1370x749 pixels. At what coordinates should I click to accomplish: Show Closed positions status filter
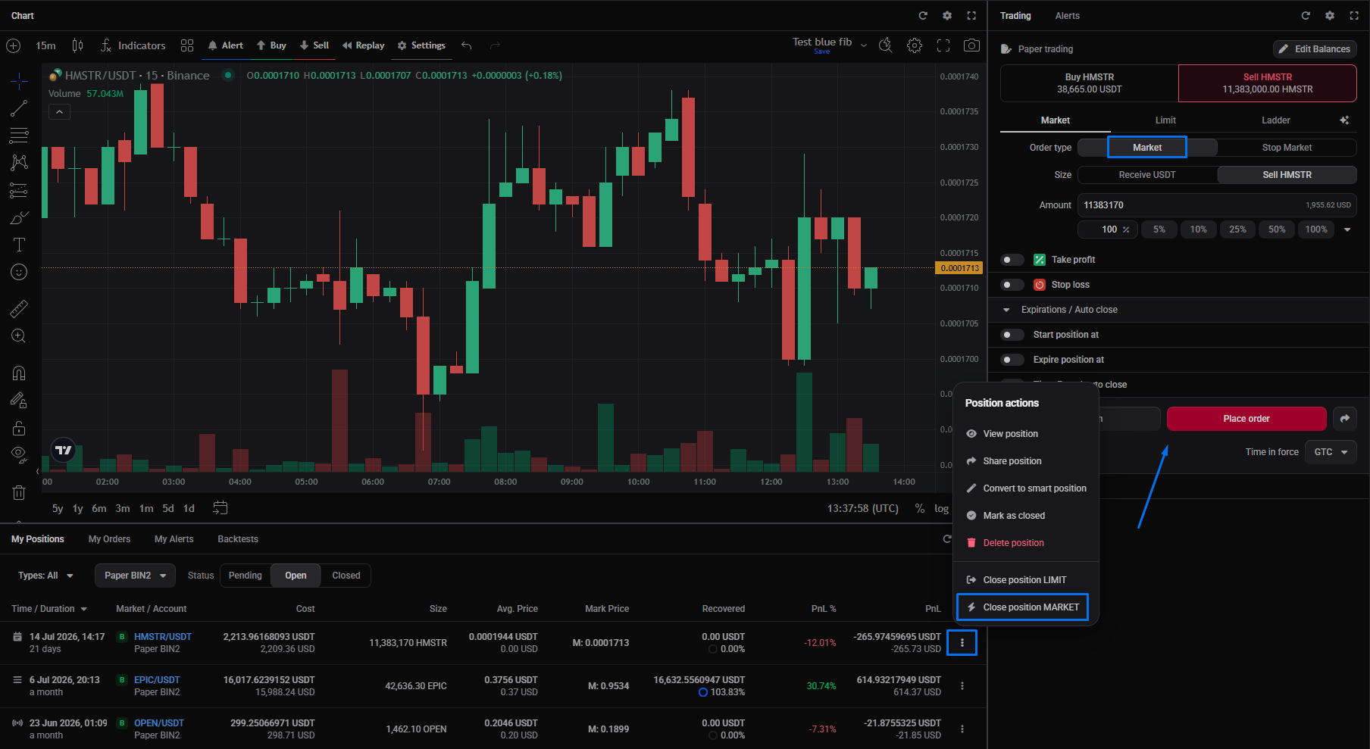pyautogui.click(x=346, y=576)
